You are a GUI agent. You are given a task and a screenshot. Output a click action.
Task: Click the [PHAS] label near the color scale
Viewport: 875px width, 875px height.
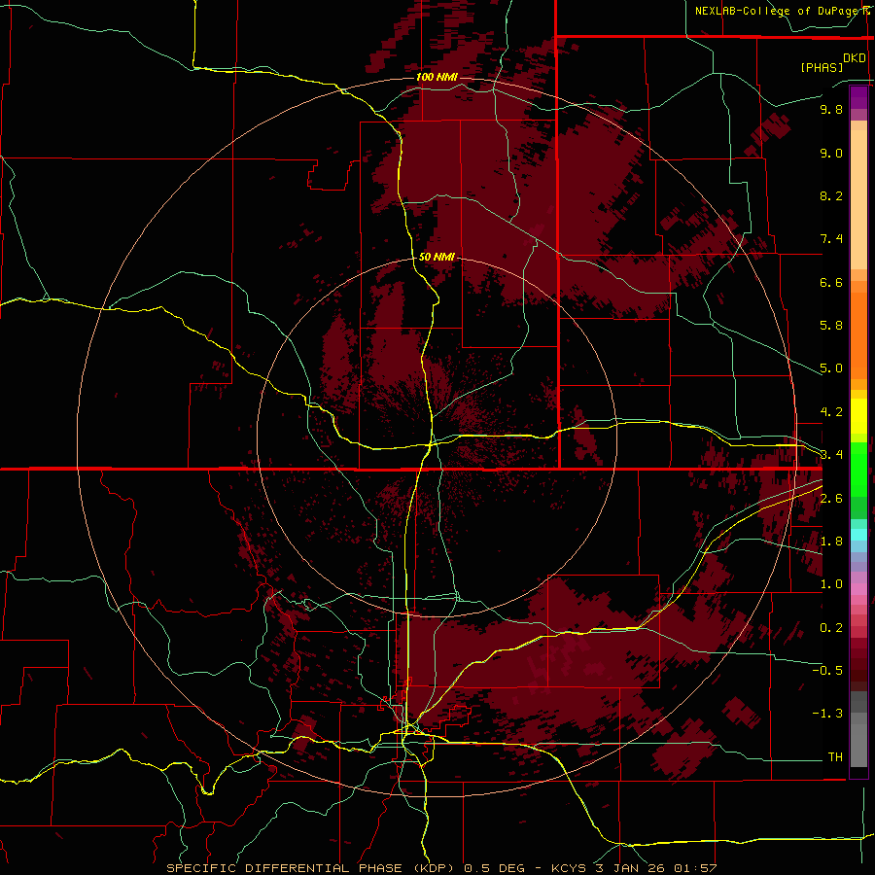pyautogui.click(x=822, y=67)
